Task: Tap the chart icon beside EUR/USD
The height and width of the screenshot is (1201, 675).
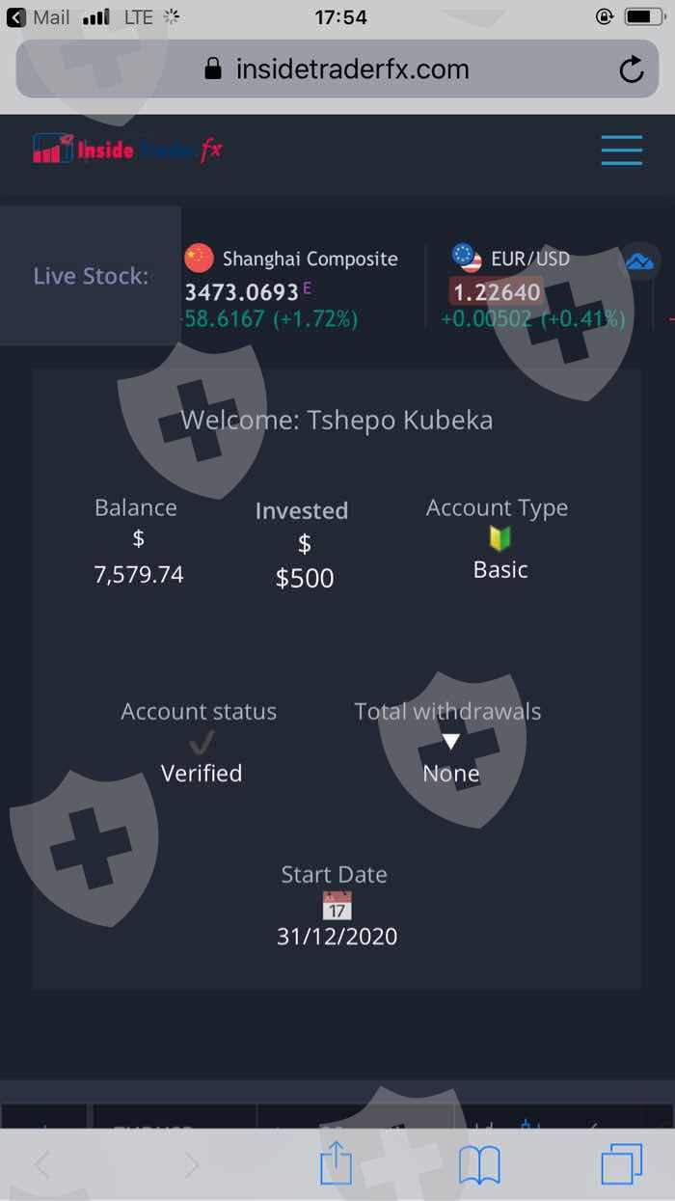Action: click(639, 260)
